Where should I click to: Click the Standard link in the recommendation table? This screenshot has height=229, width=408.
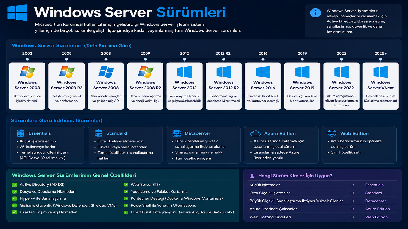[374, 193]
